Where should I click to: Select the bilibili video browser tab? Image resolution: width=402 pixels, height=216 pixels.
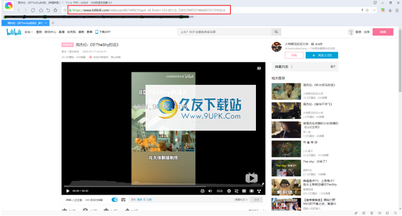[x=25, y=23]
